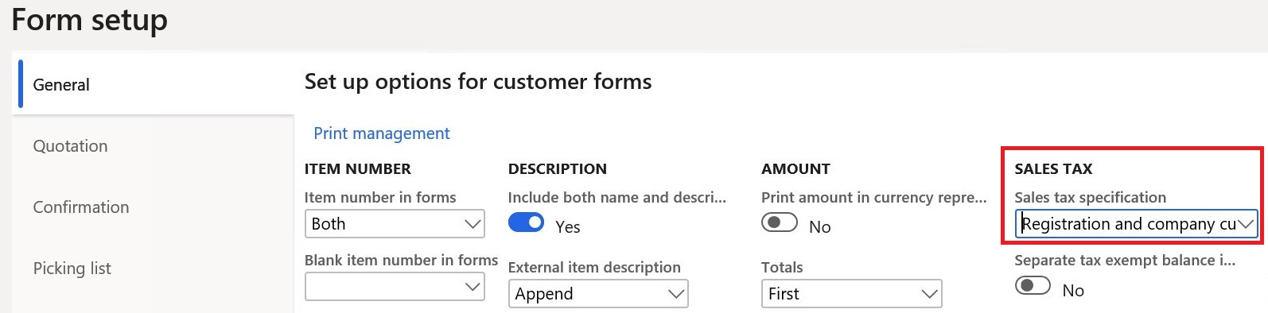Click the Sales tax specification label

(x=1091, y=197)
